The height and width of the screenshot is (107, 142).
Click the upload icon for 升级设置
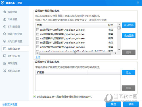pos(5,19)
